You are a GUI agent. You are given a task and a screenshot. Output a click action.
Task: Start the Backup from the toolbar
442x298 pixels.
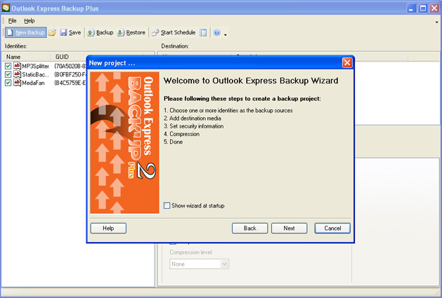point(100,33)
